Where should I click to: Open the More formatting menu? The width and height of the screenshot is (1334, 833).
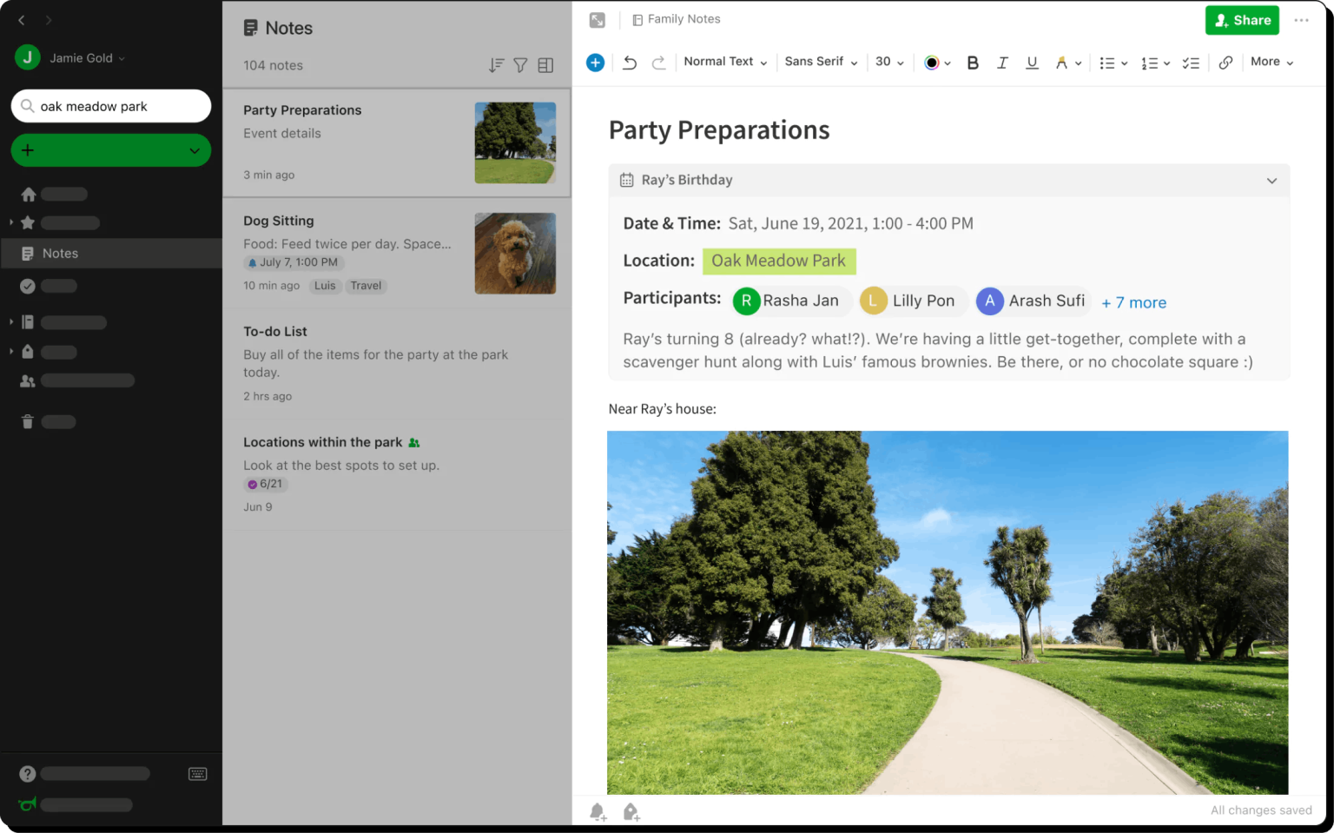(1271, 62)
